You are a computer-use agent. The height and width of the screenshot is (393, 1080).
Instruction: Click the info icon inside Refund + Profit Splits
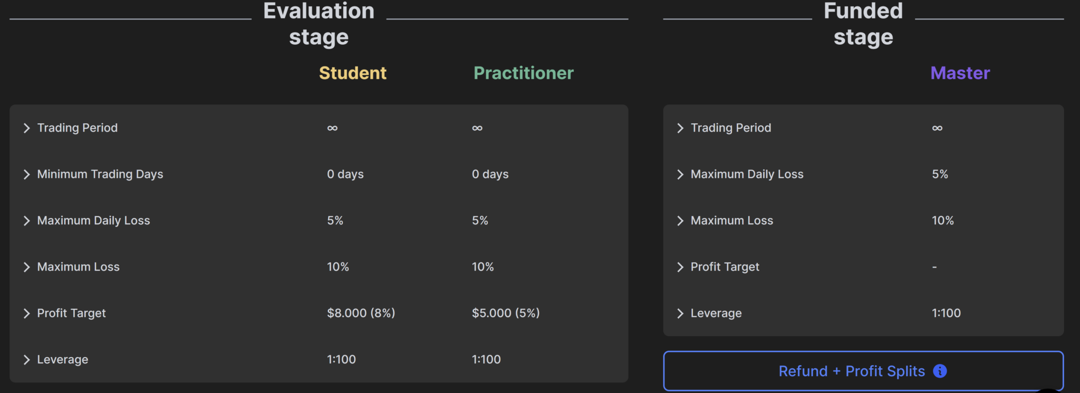pyautogui.click(x=940, y=371)
